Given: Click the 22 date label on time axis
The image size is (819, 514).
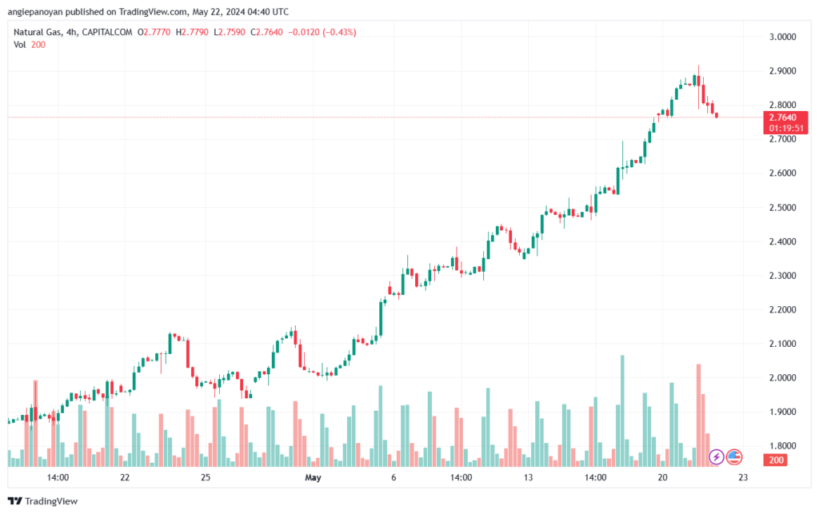Looking at the screenshot, I should tap(125, 477).
